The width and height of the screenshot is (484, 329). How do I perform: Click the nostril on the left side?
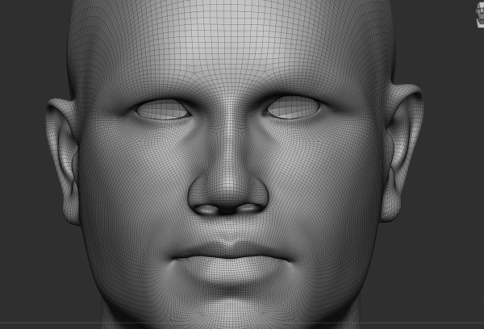click(208, 210)
